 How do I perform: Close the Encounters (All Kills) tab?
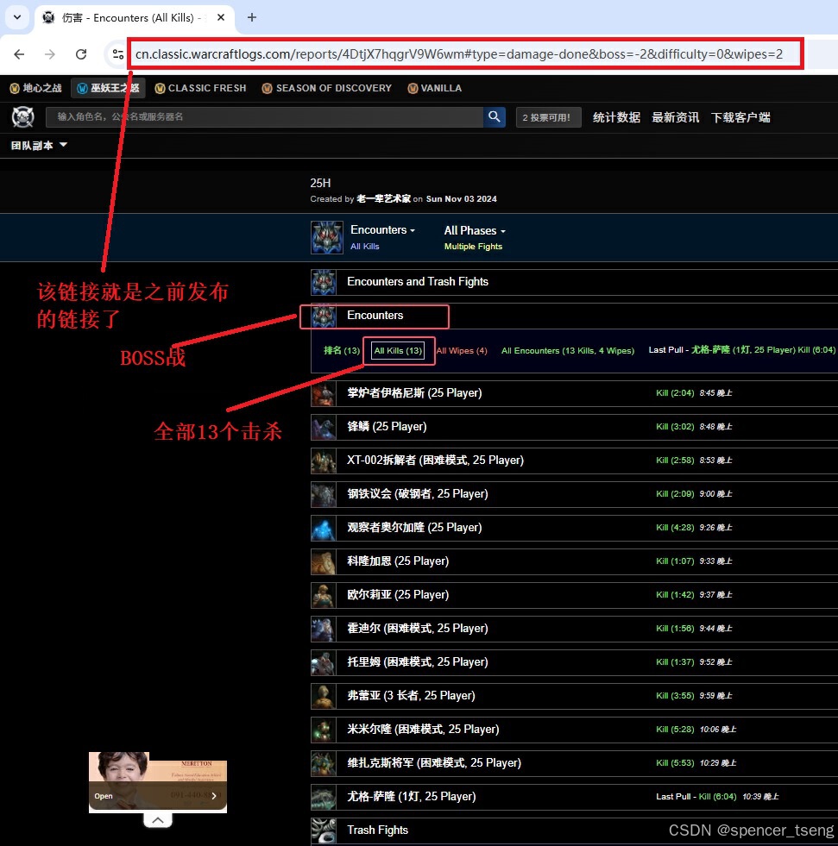click(221, 17)
